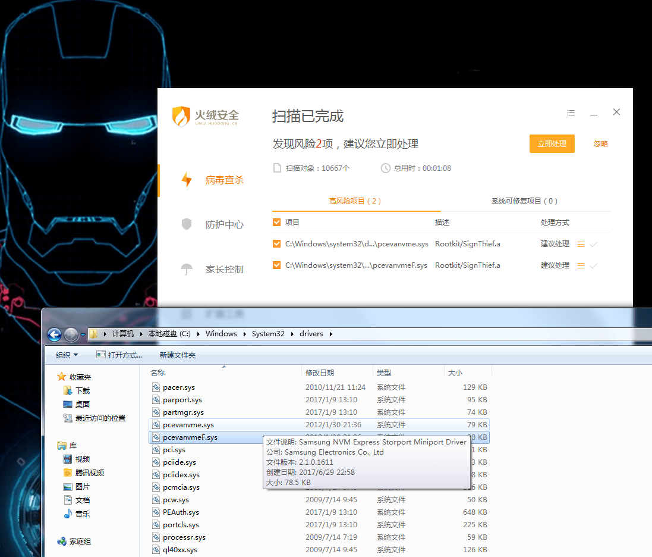Screen dimensions: 652x557
Task: Uncheck the pcevanvmeF.sys risk item
Action: [277, 265]
